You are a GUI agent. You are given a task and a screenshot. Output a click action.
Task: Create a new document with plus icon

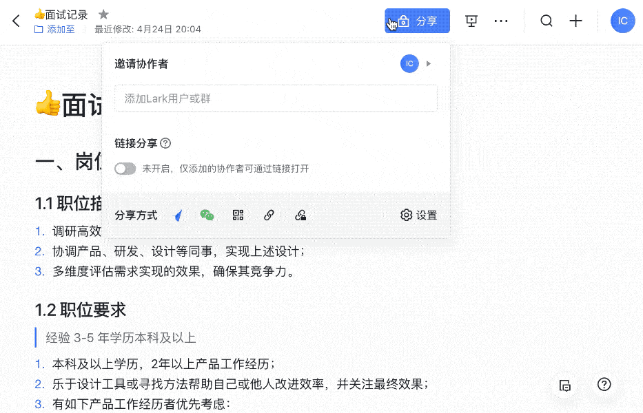[x=575, y=21]
